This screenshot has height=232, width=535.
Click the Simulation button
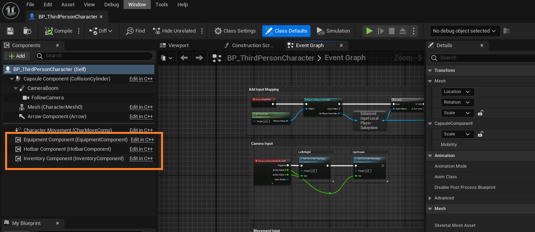[333, 31]
